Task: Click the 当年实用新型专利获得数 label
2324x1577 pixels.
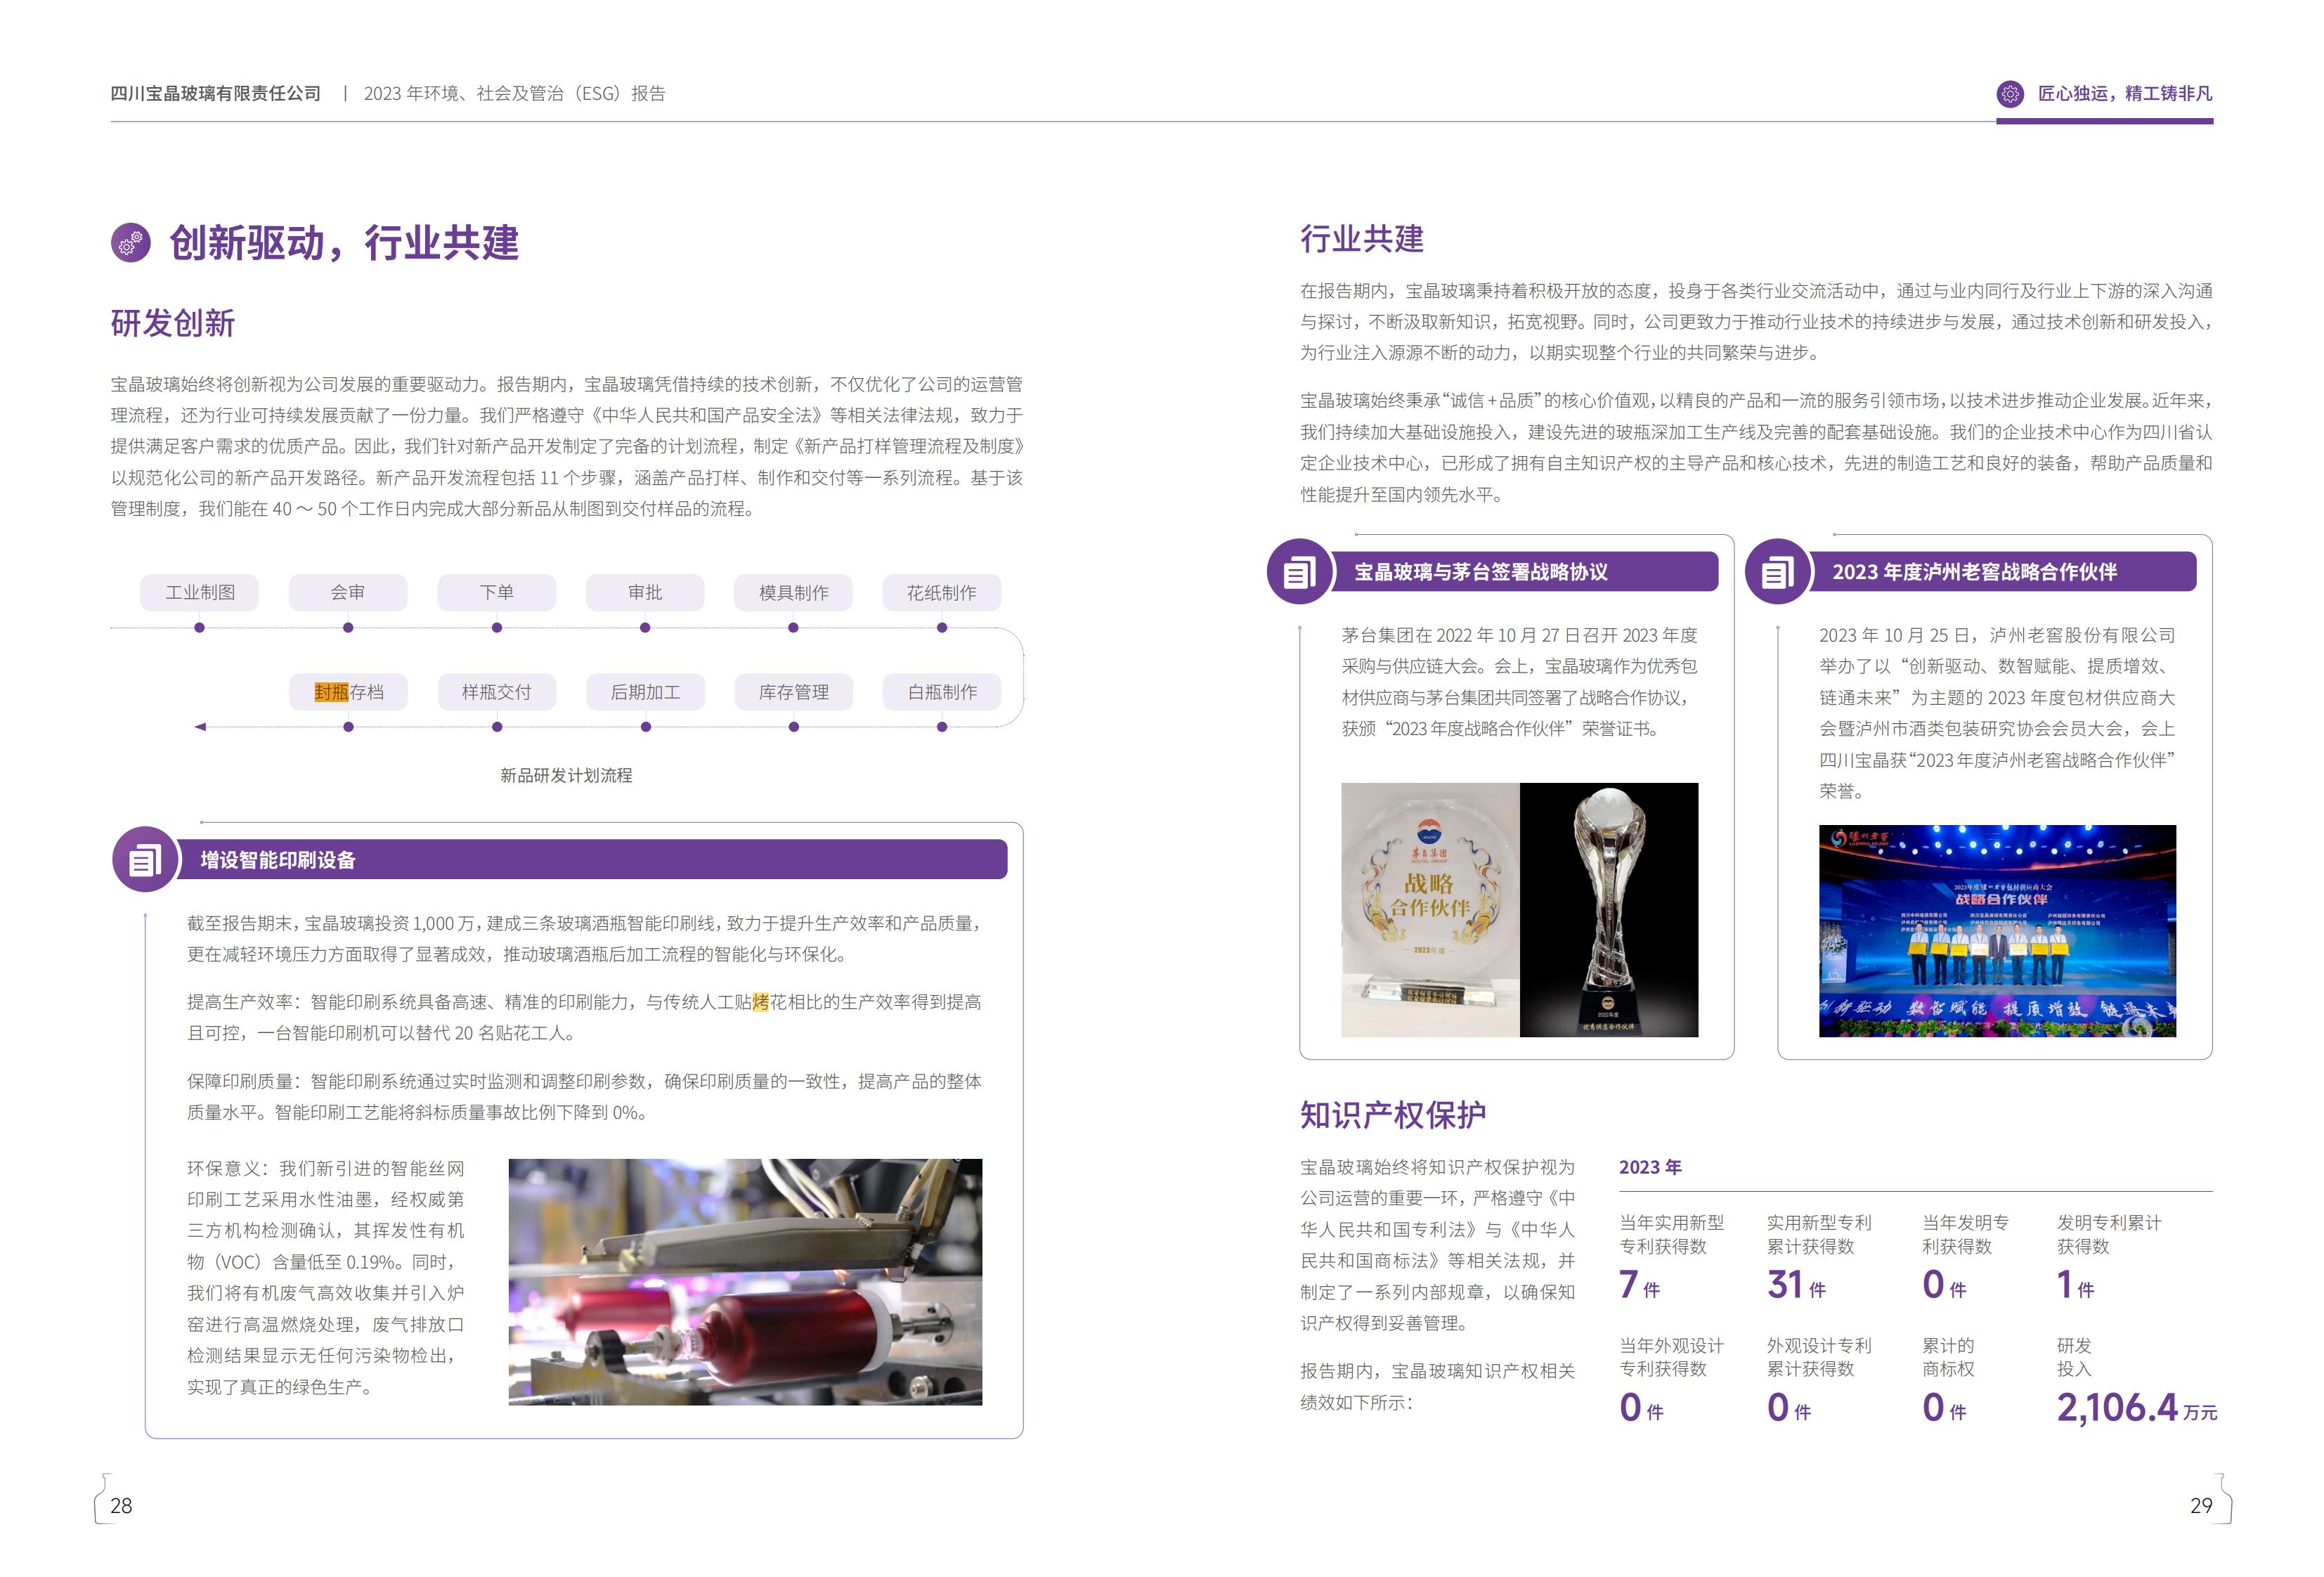Action: pyautogui.click(x=1672, y=1234)
